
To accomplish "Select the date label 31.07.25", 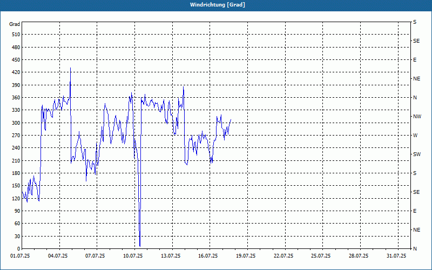I will 396,256.
